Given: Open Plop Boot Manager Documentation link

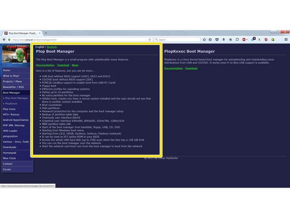Looking at the screenshot, I should [x=45, y=65].
